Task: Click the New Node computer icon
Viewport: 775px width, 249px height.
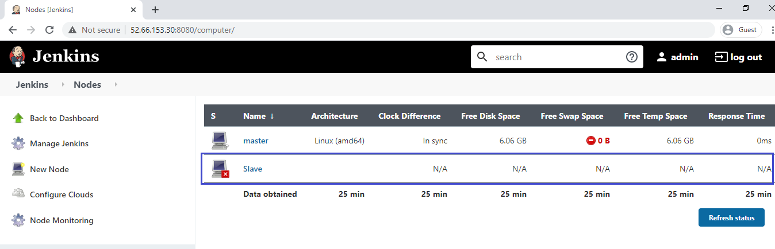Action: [18, 169]
